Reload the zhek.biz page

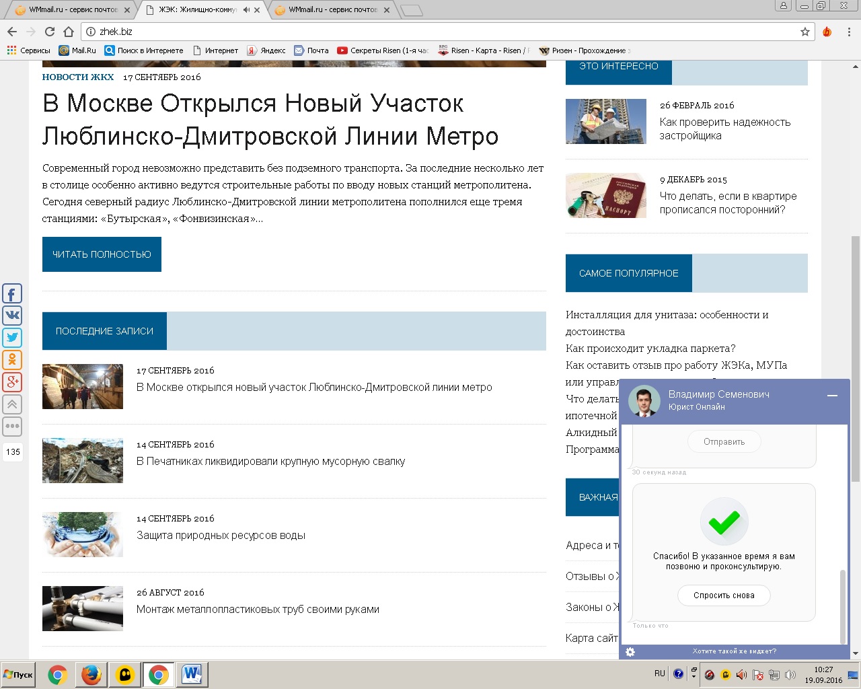point(50,32)
